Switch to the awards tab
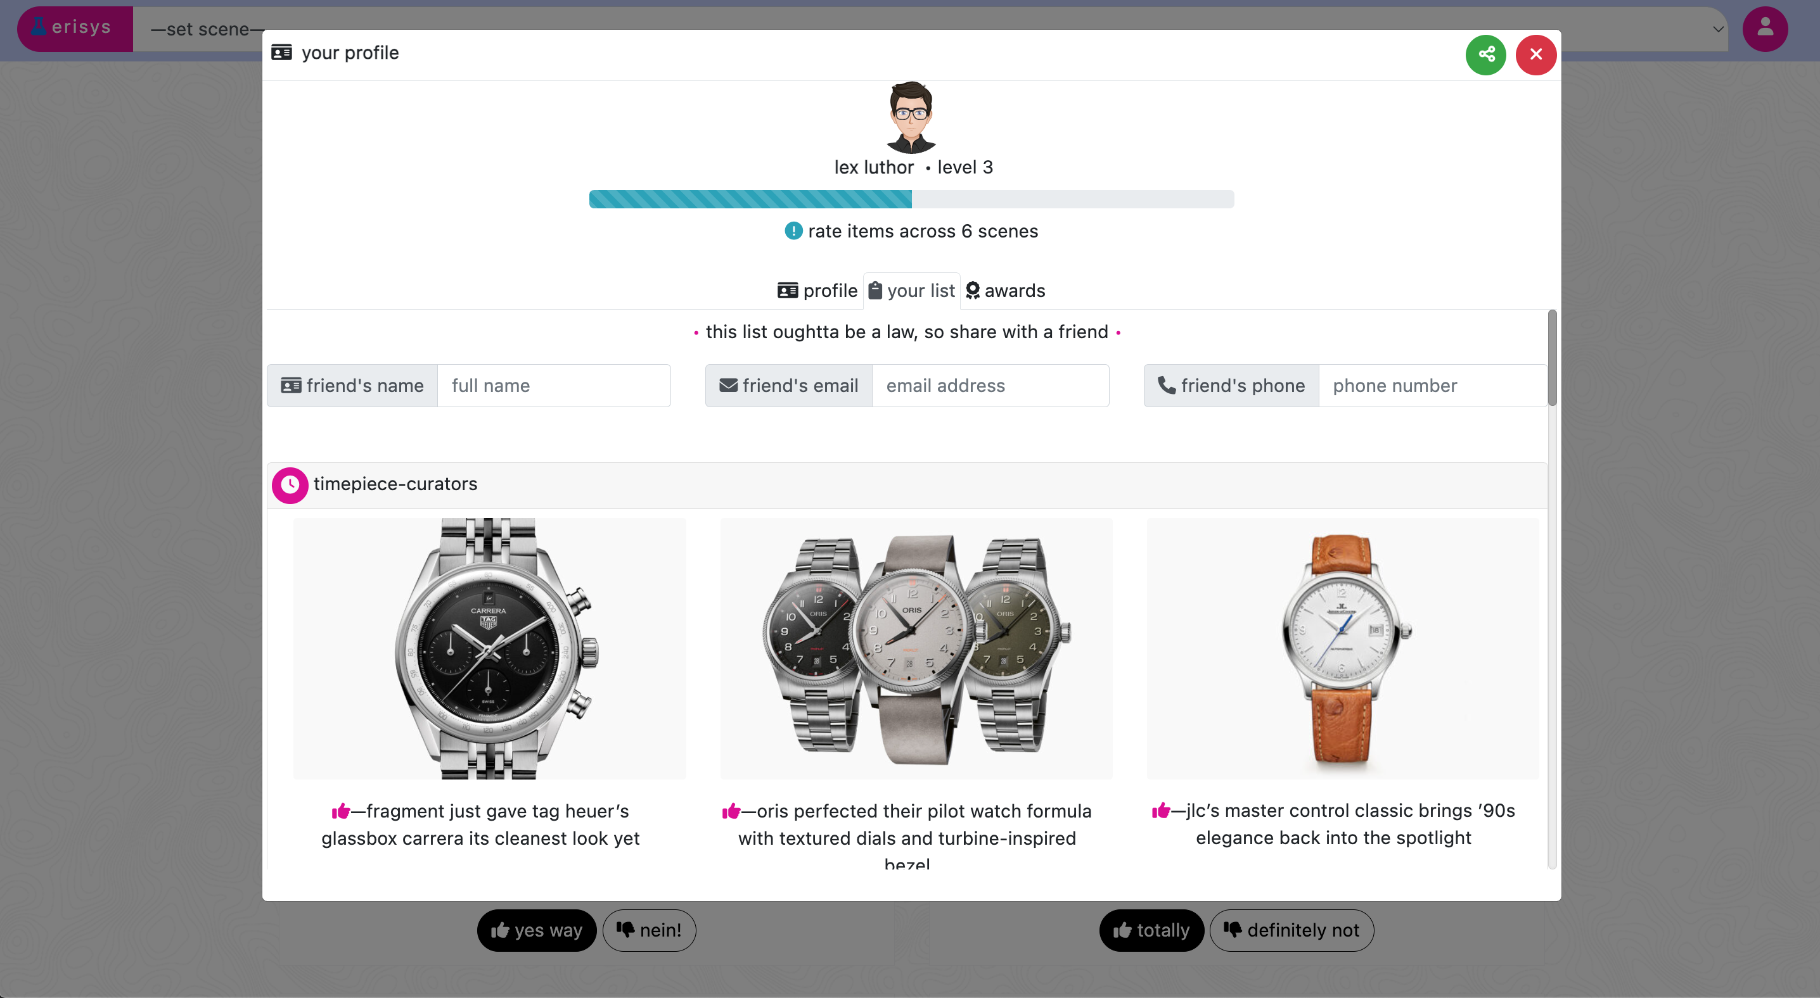Viewport: 1820px width, 998px height. 1004,291
